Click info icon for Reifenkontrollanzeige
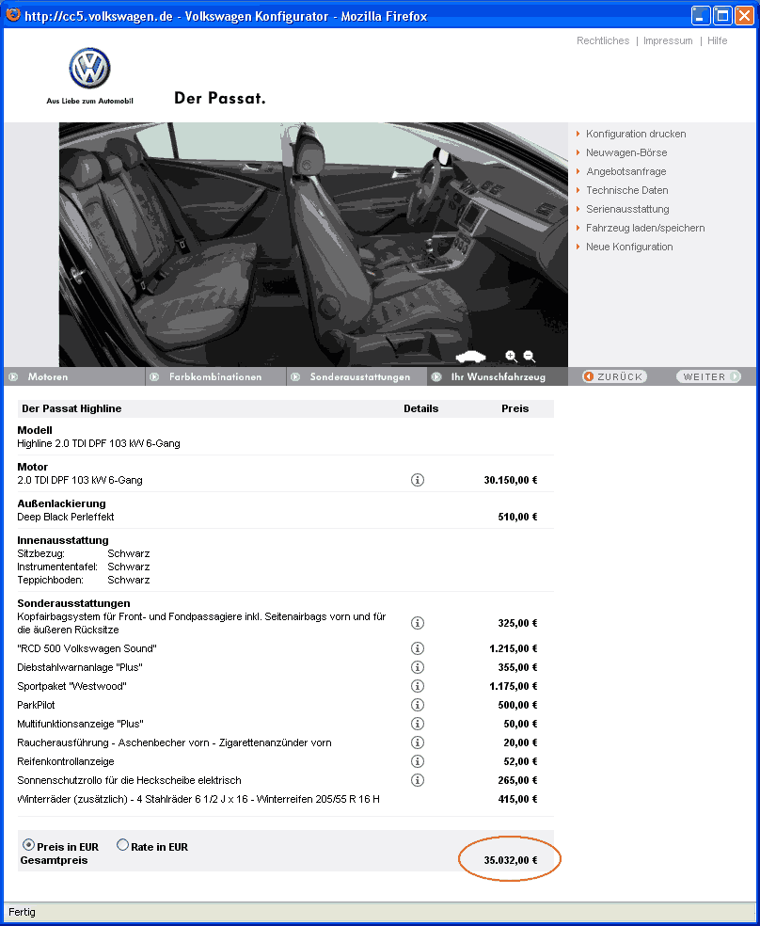 (x=418, y=761)
